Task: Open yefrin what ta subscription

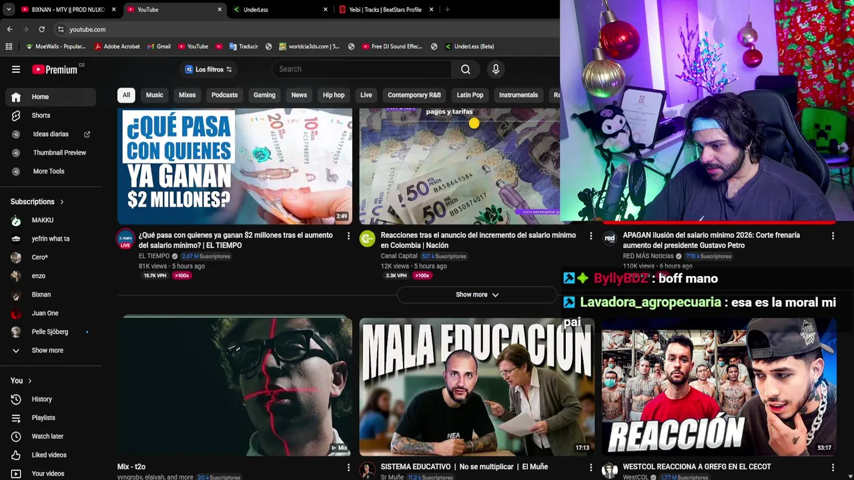Action: (x=51, y=239)
